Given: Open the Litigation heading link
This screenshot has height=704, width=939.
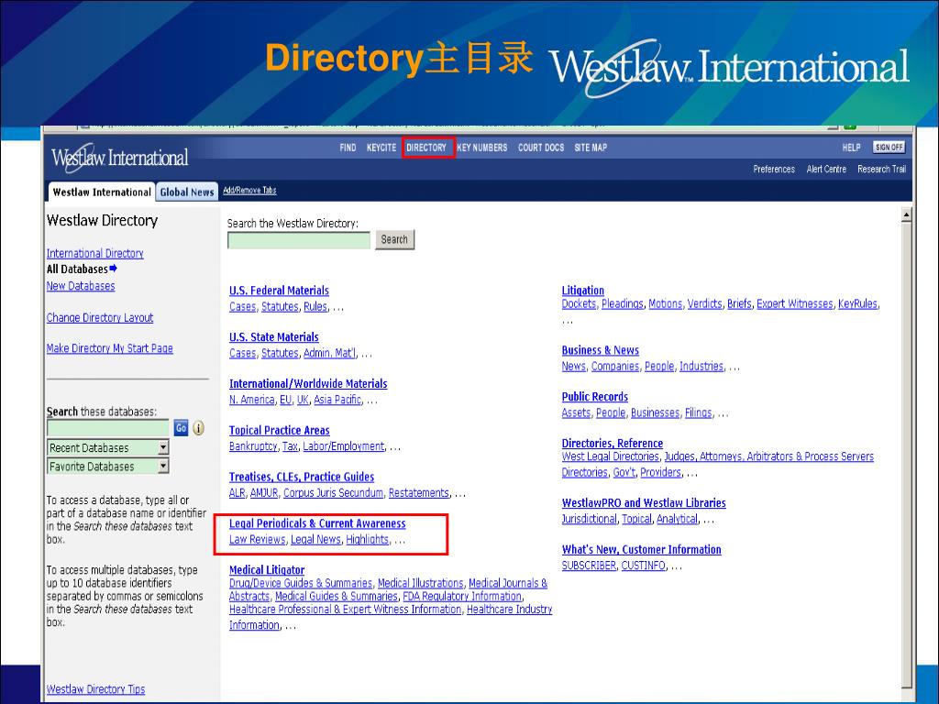Looking at the screenshot, I should coord(582,291).
